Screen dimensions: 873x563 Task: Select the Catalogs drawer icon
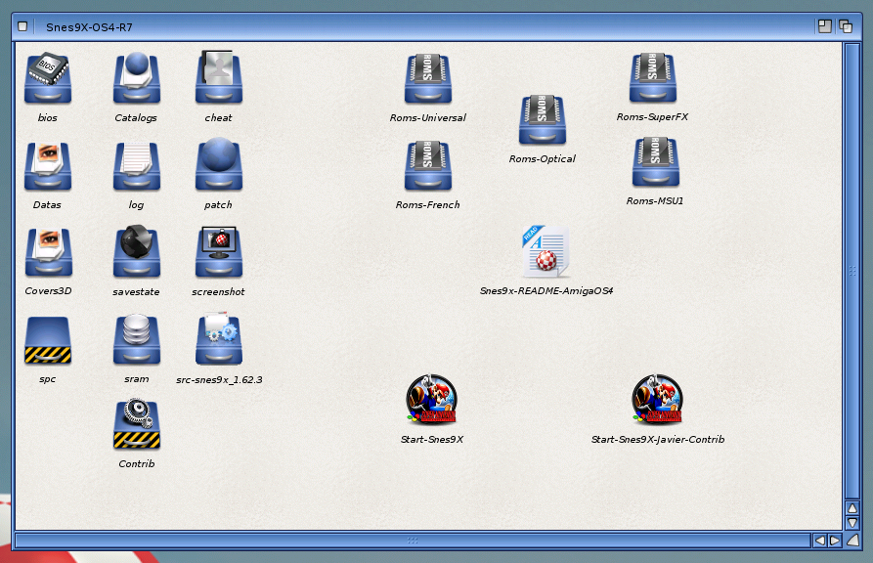(x=136, y=79)
